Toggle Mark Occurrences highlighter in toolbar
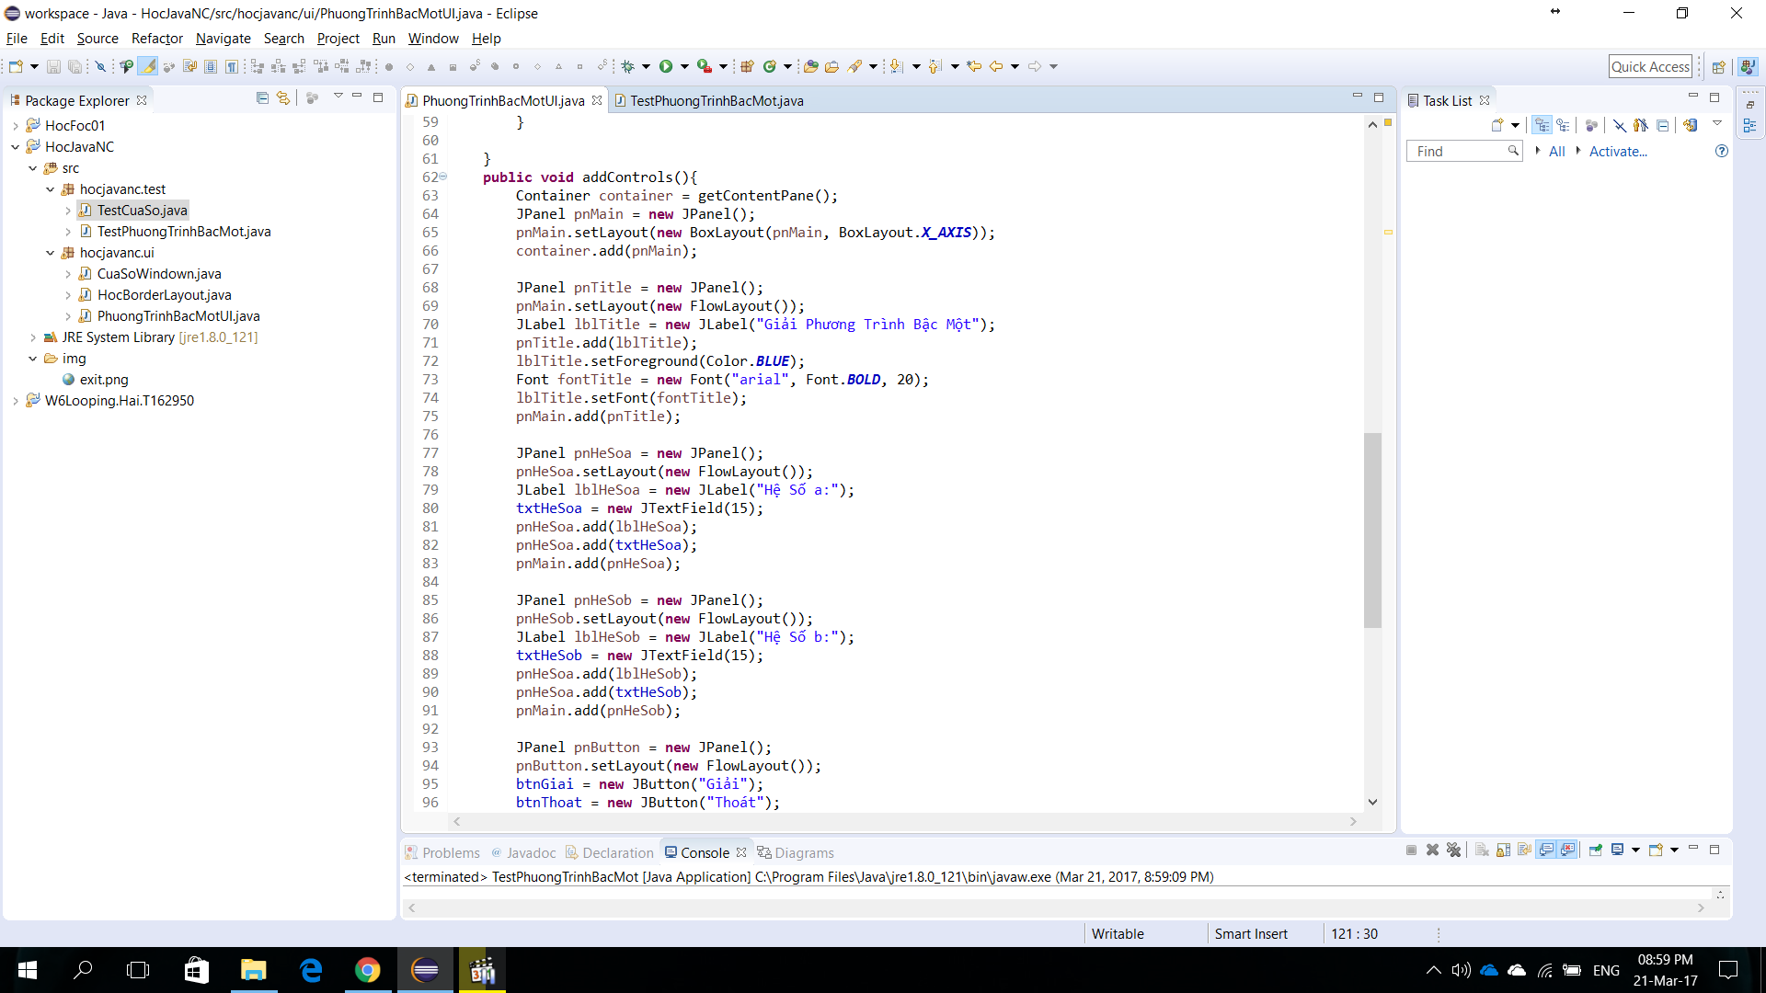 coord(148,66)
